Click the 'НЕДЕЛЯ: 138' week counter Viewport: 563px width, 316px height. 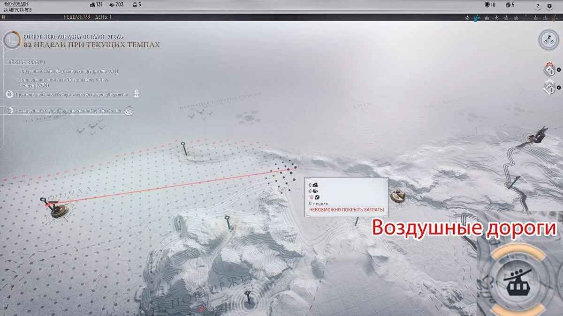tap(77, 17)
